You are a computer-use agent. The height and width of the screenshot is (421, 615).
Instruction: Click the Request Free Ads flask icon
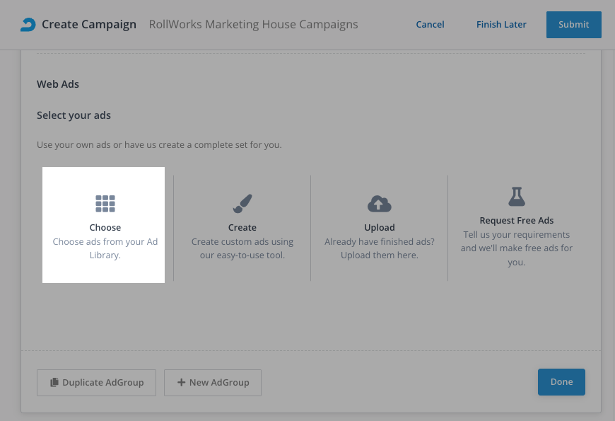pos(517,197)
